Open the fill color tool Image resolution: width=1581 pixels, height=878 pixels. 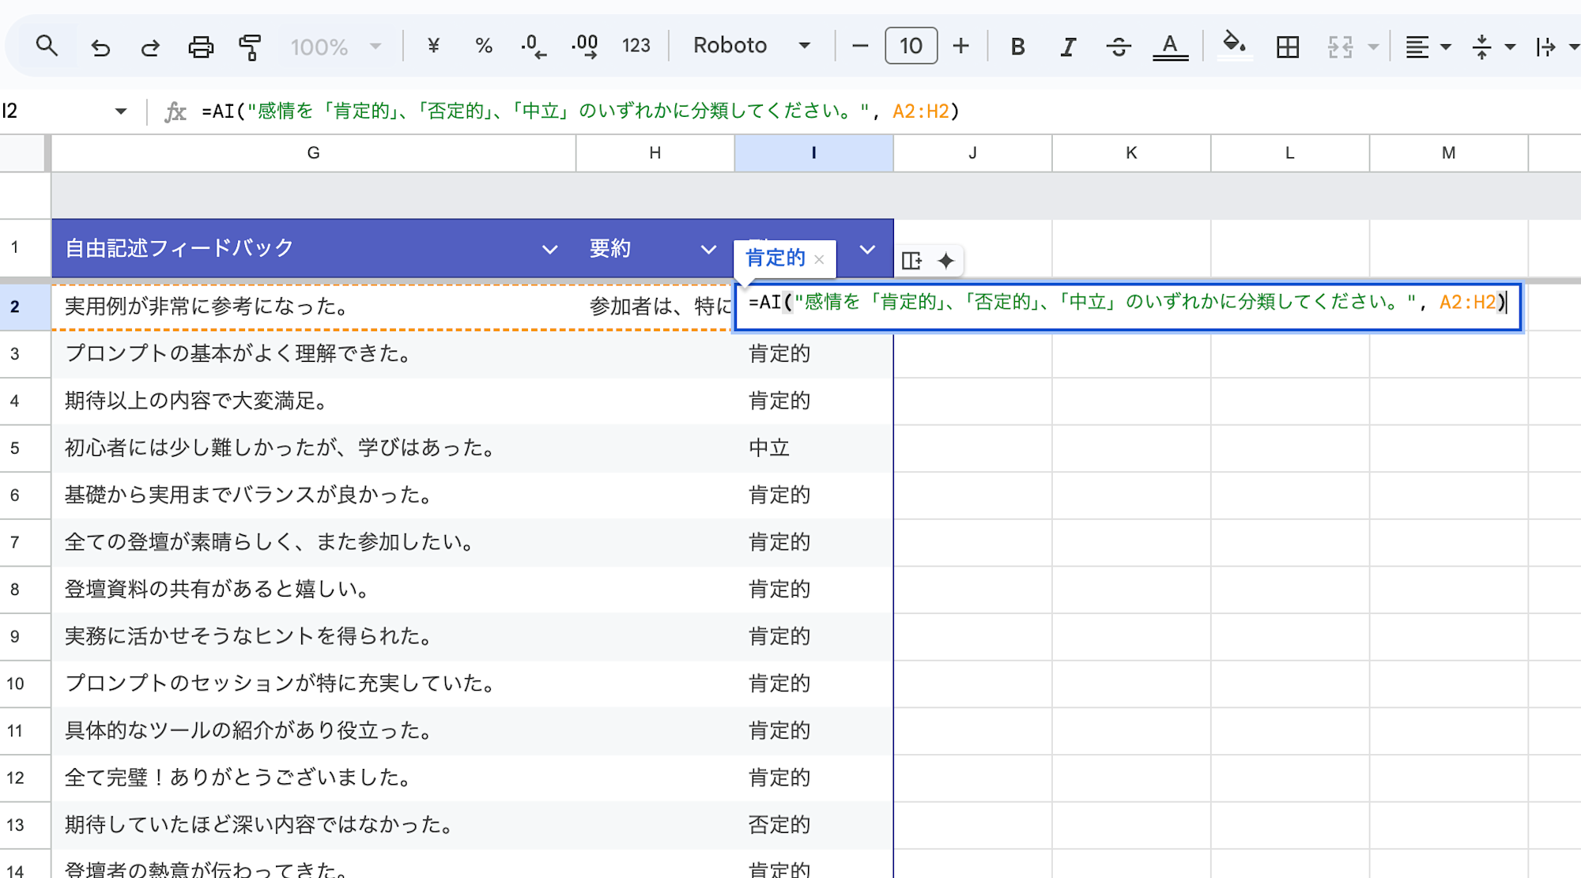tap(1235, 45)
